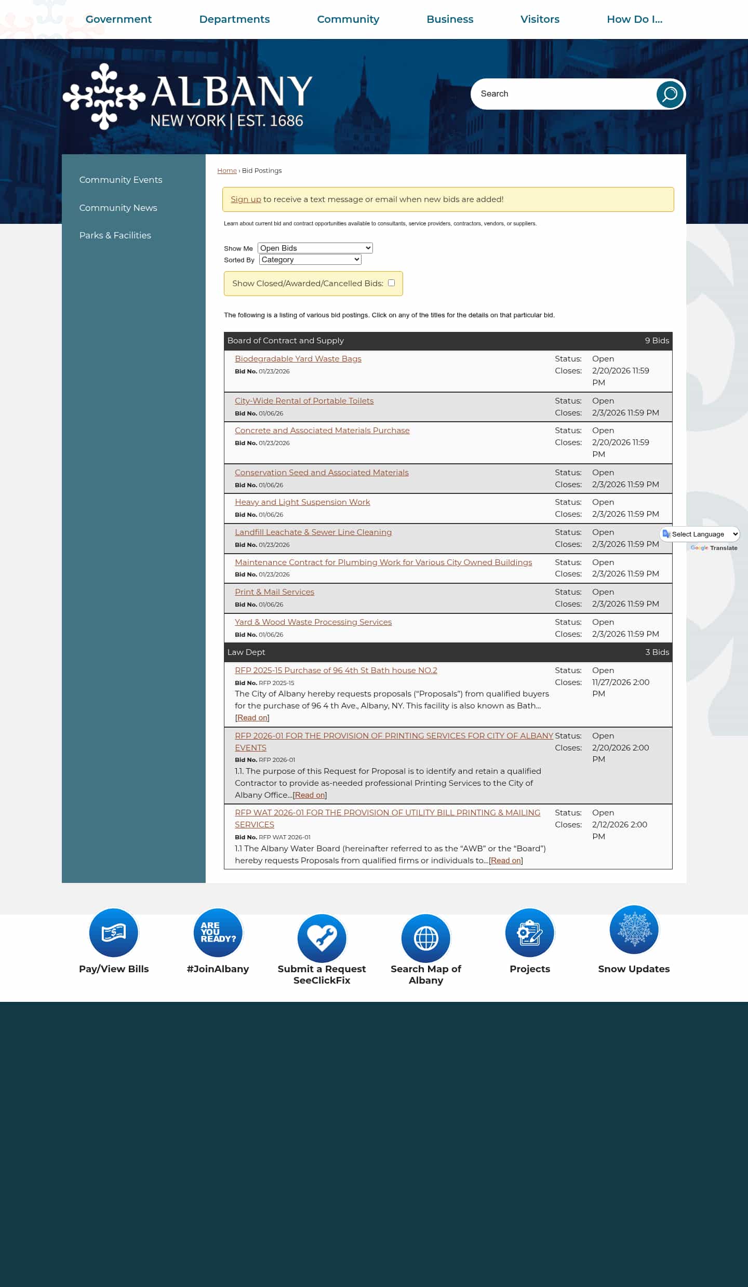Click the Board of Contract and Supply header

[286, 341]
